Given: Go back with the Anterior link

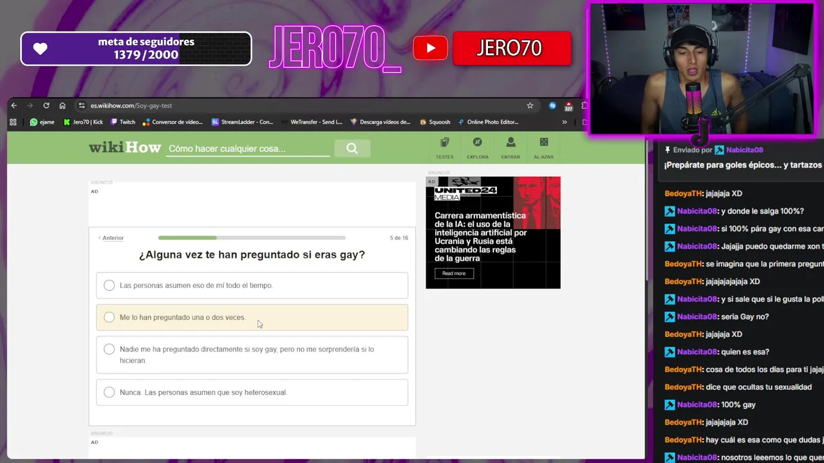Looking at the screenshot, I should coord(111,238).
